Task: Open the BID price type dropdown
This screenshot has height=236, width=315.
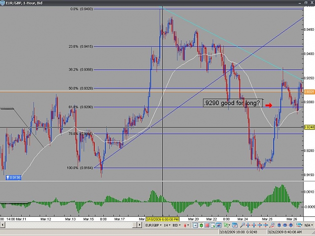Action: [x=176, y=225]
